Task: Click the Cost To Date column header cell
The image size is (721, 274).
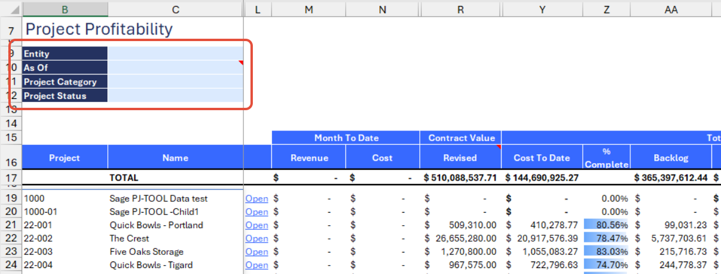Action: point(542,158)
